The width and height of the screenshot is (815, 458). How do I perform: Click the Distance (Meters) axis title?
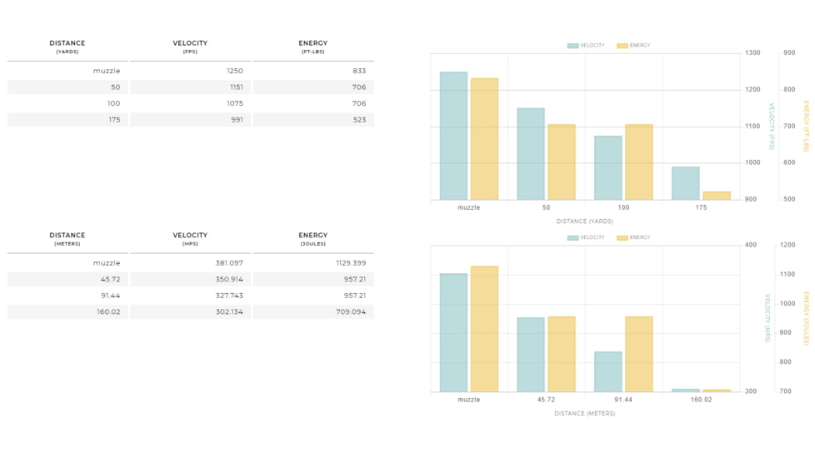click(585, 413)
